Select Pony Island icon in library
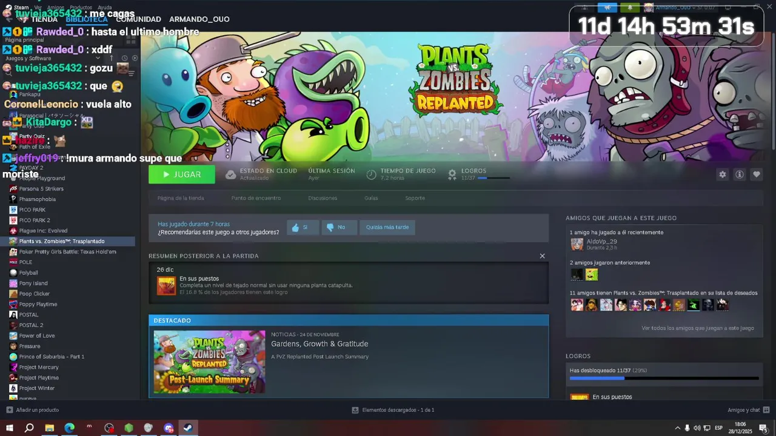776x436 pixels. click(13, 283)
